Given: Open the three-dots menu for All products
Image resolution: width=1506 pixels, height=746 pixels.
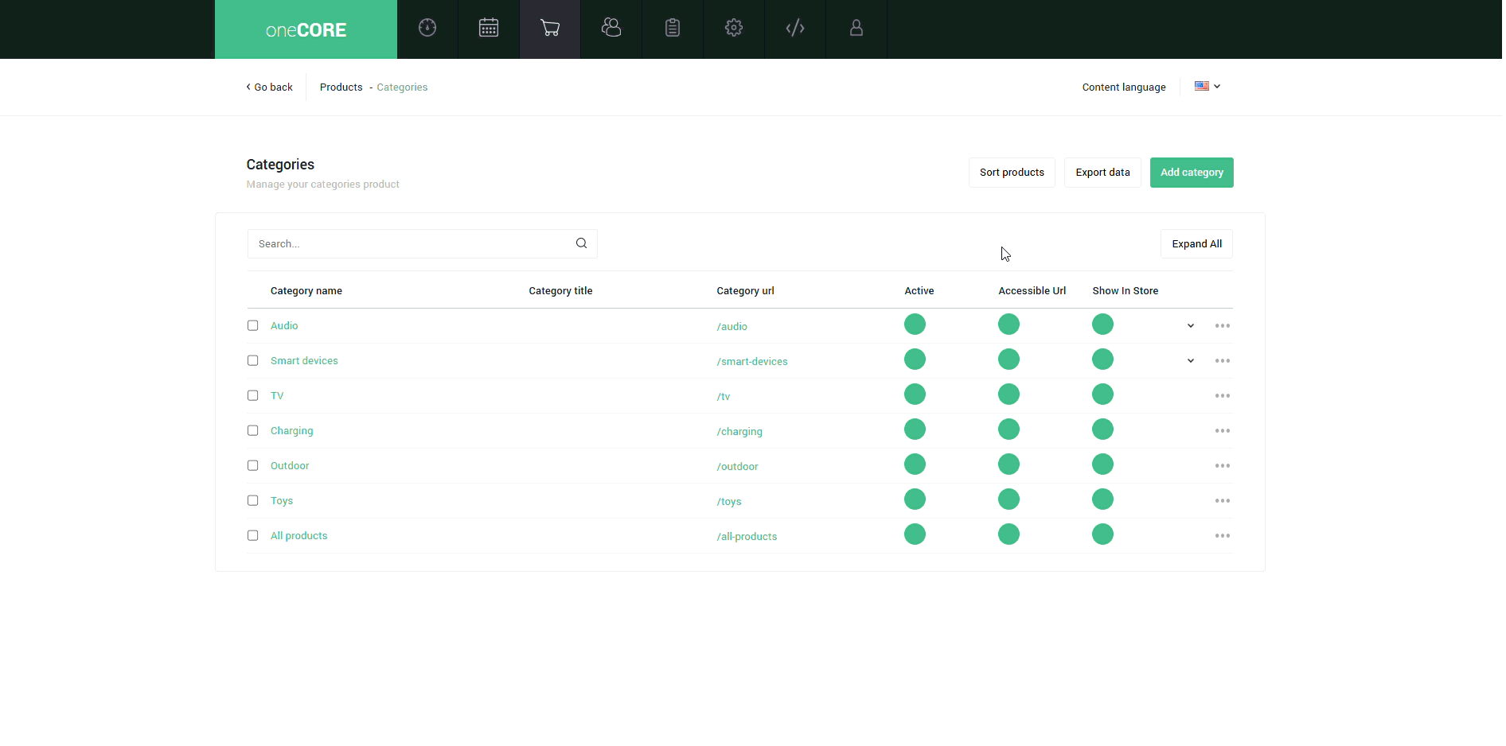Looking at the screenshot, I should click(x=1223, y=536).
